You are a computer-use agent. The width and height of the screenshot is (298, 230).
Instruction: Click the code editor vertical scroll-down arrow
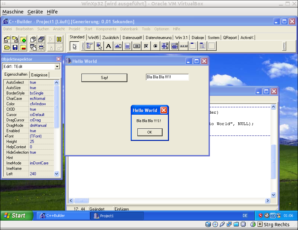(273, 195)
